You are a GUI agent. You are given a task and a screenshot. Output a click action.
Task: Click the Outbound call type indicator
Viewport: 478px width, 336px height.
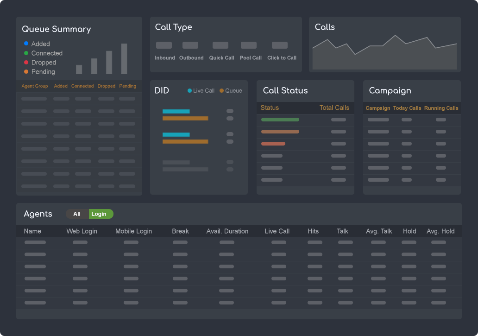pyautogui.click(x=190, y=45)
